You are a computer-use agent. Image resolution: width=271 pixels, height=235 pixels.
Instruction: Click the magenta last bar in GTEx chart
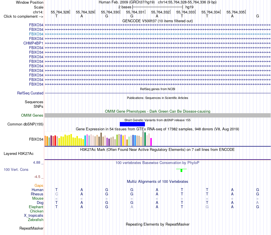(x=151, y=142)
